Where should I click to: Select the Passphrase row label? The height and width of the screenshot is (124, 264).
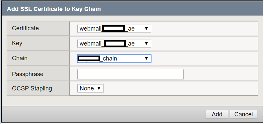pos(28,74)
